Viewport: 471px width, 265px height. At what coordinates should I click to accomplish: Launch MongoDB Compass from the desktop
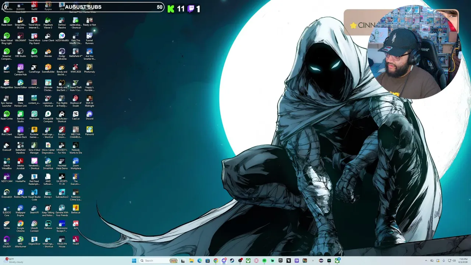48,117
